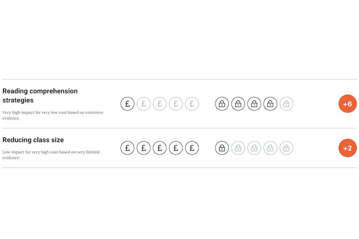Click the 'Low impact for very high cost' description

(51, 155)
